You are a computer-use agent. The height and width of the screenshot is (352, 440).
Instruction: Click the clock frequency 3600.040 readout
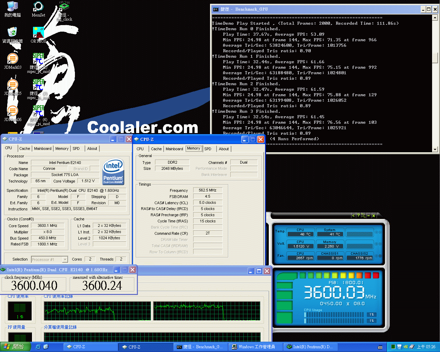pyautogui.click(x=34, y=285)
